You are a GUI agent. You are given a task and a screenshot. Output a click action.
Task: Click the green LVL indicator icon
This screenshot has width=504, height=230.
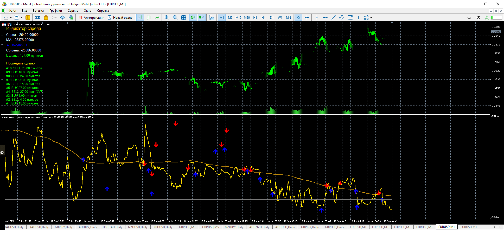point(487,18)
